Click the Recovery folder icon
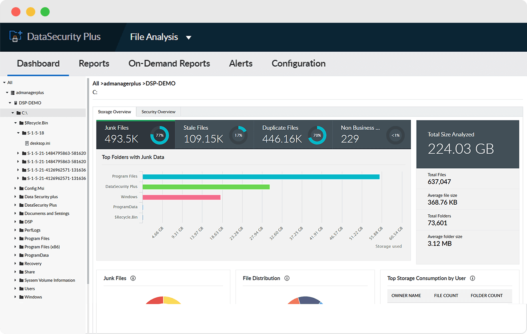527x334 pixels. [21, 264]
